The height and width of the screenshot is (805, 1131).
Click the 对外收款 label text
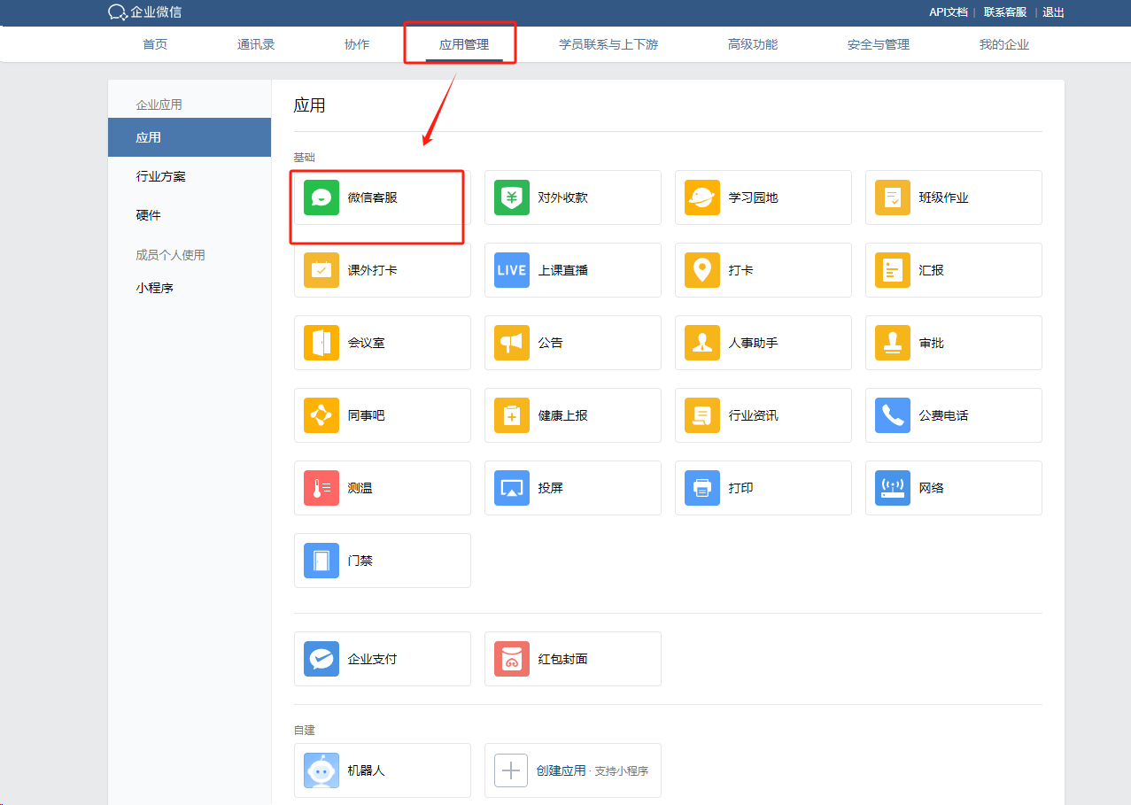pyautogui.click(x=563, y=197)
